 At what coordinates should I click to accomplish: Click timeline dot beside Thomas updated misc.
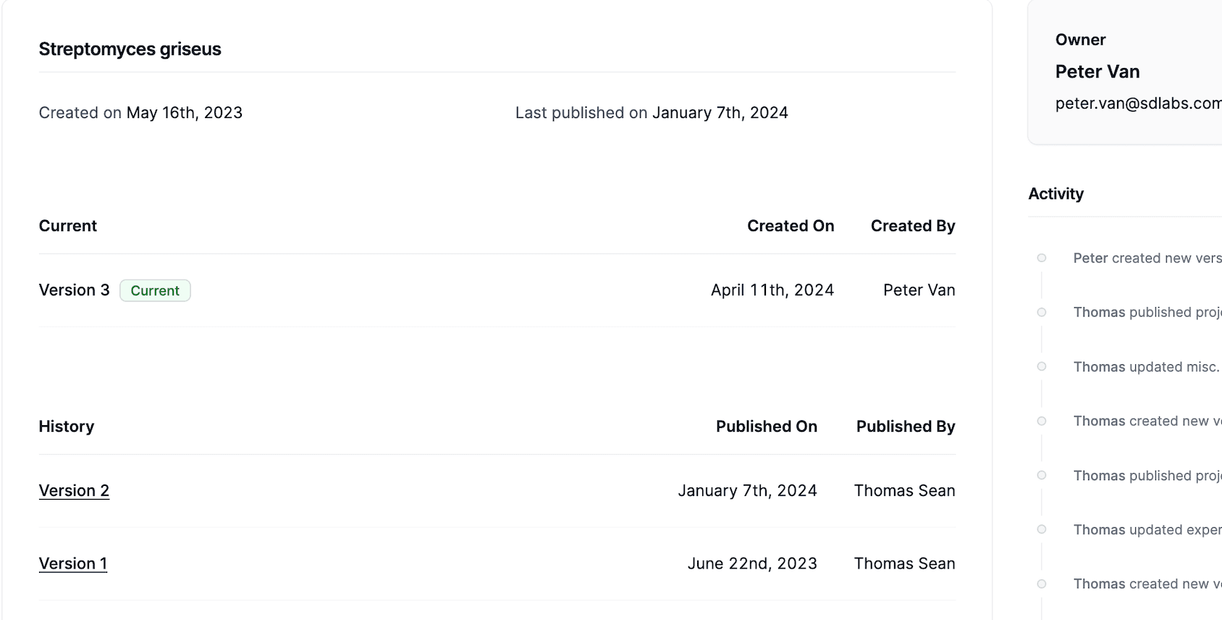(1042, 366)
